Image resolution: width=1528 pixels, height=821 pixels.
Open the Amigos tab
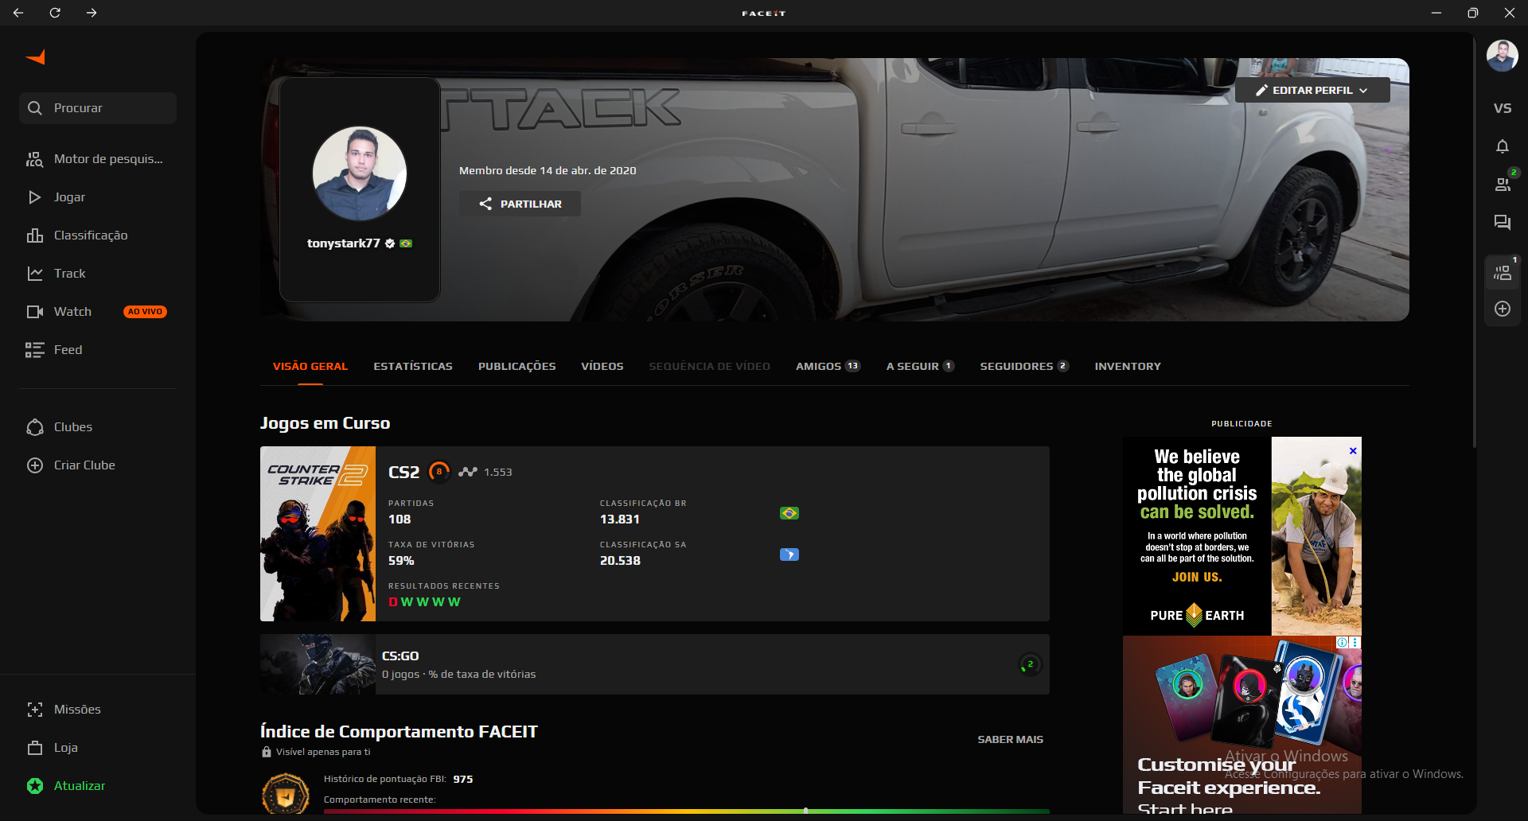click(828, 367)
